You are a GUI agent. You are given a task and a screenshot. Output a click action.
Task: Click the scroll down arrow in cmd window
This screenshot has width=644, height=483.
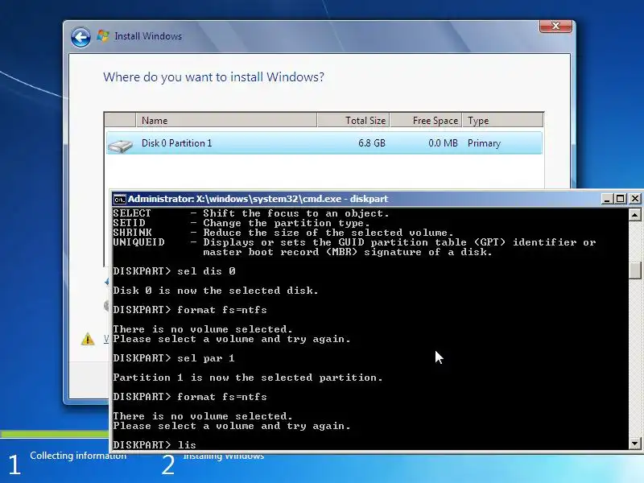pyautogui.click(x=634, y=444)
